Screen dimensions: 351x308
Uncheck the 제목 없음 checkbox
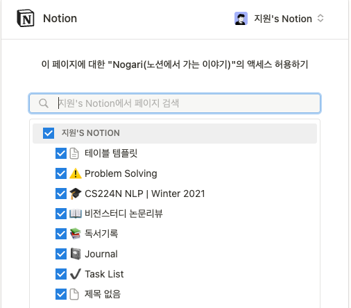point(61,294)
